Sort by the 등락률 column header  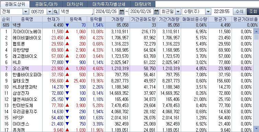point(96,19)
